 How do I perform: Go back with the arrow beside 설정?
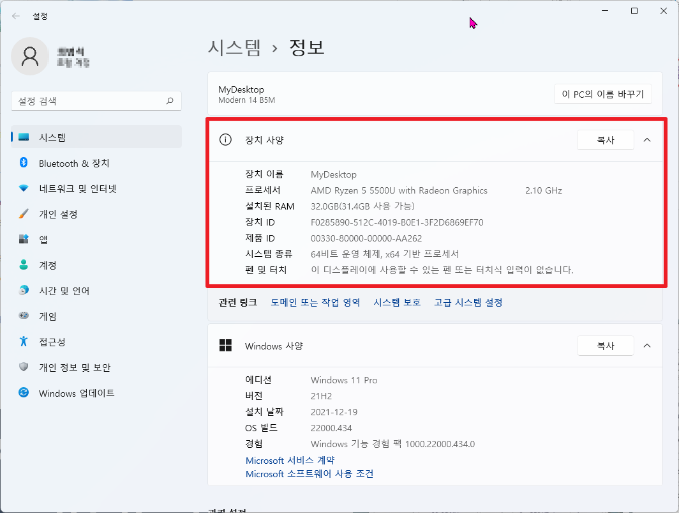tap(16, 16)
